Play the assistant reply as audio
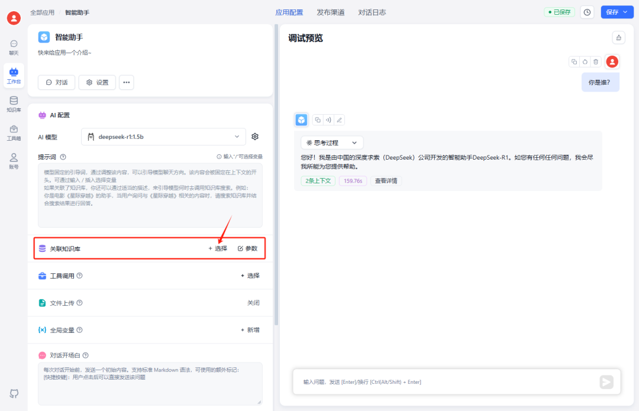Viewport: 639px width, 411px height. [x=328, y=120]
